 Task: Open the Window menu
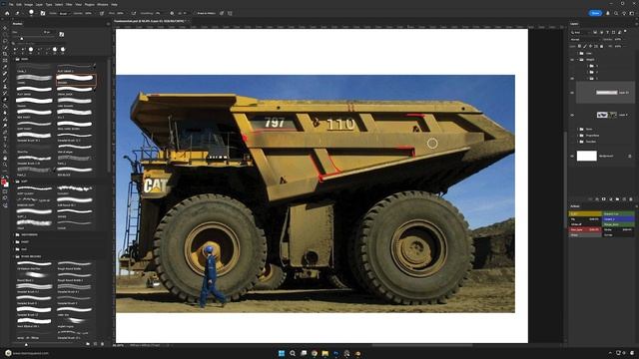point(103,4)
